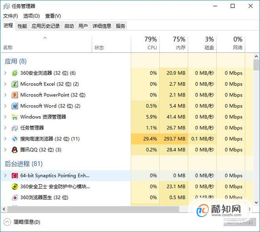The width and height of the screenshot is (260, 232).
Task: Select the Microsoft Word (32 位) (2) name
Action: [50, 106]
